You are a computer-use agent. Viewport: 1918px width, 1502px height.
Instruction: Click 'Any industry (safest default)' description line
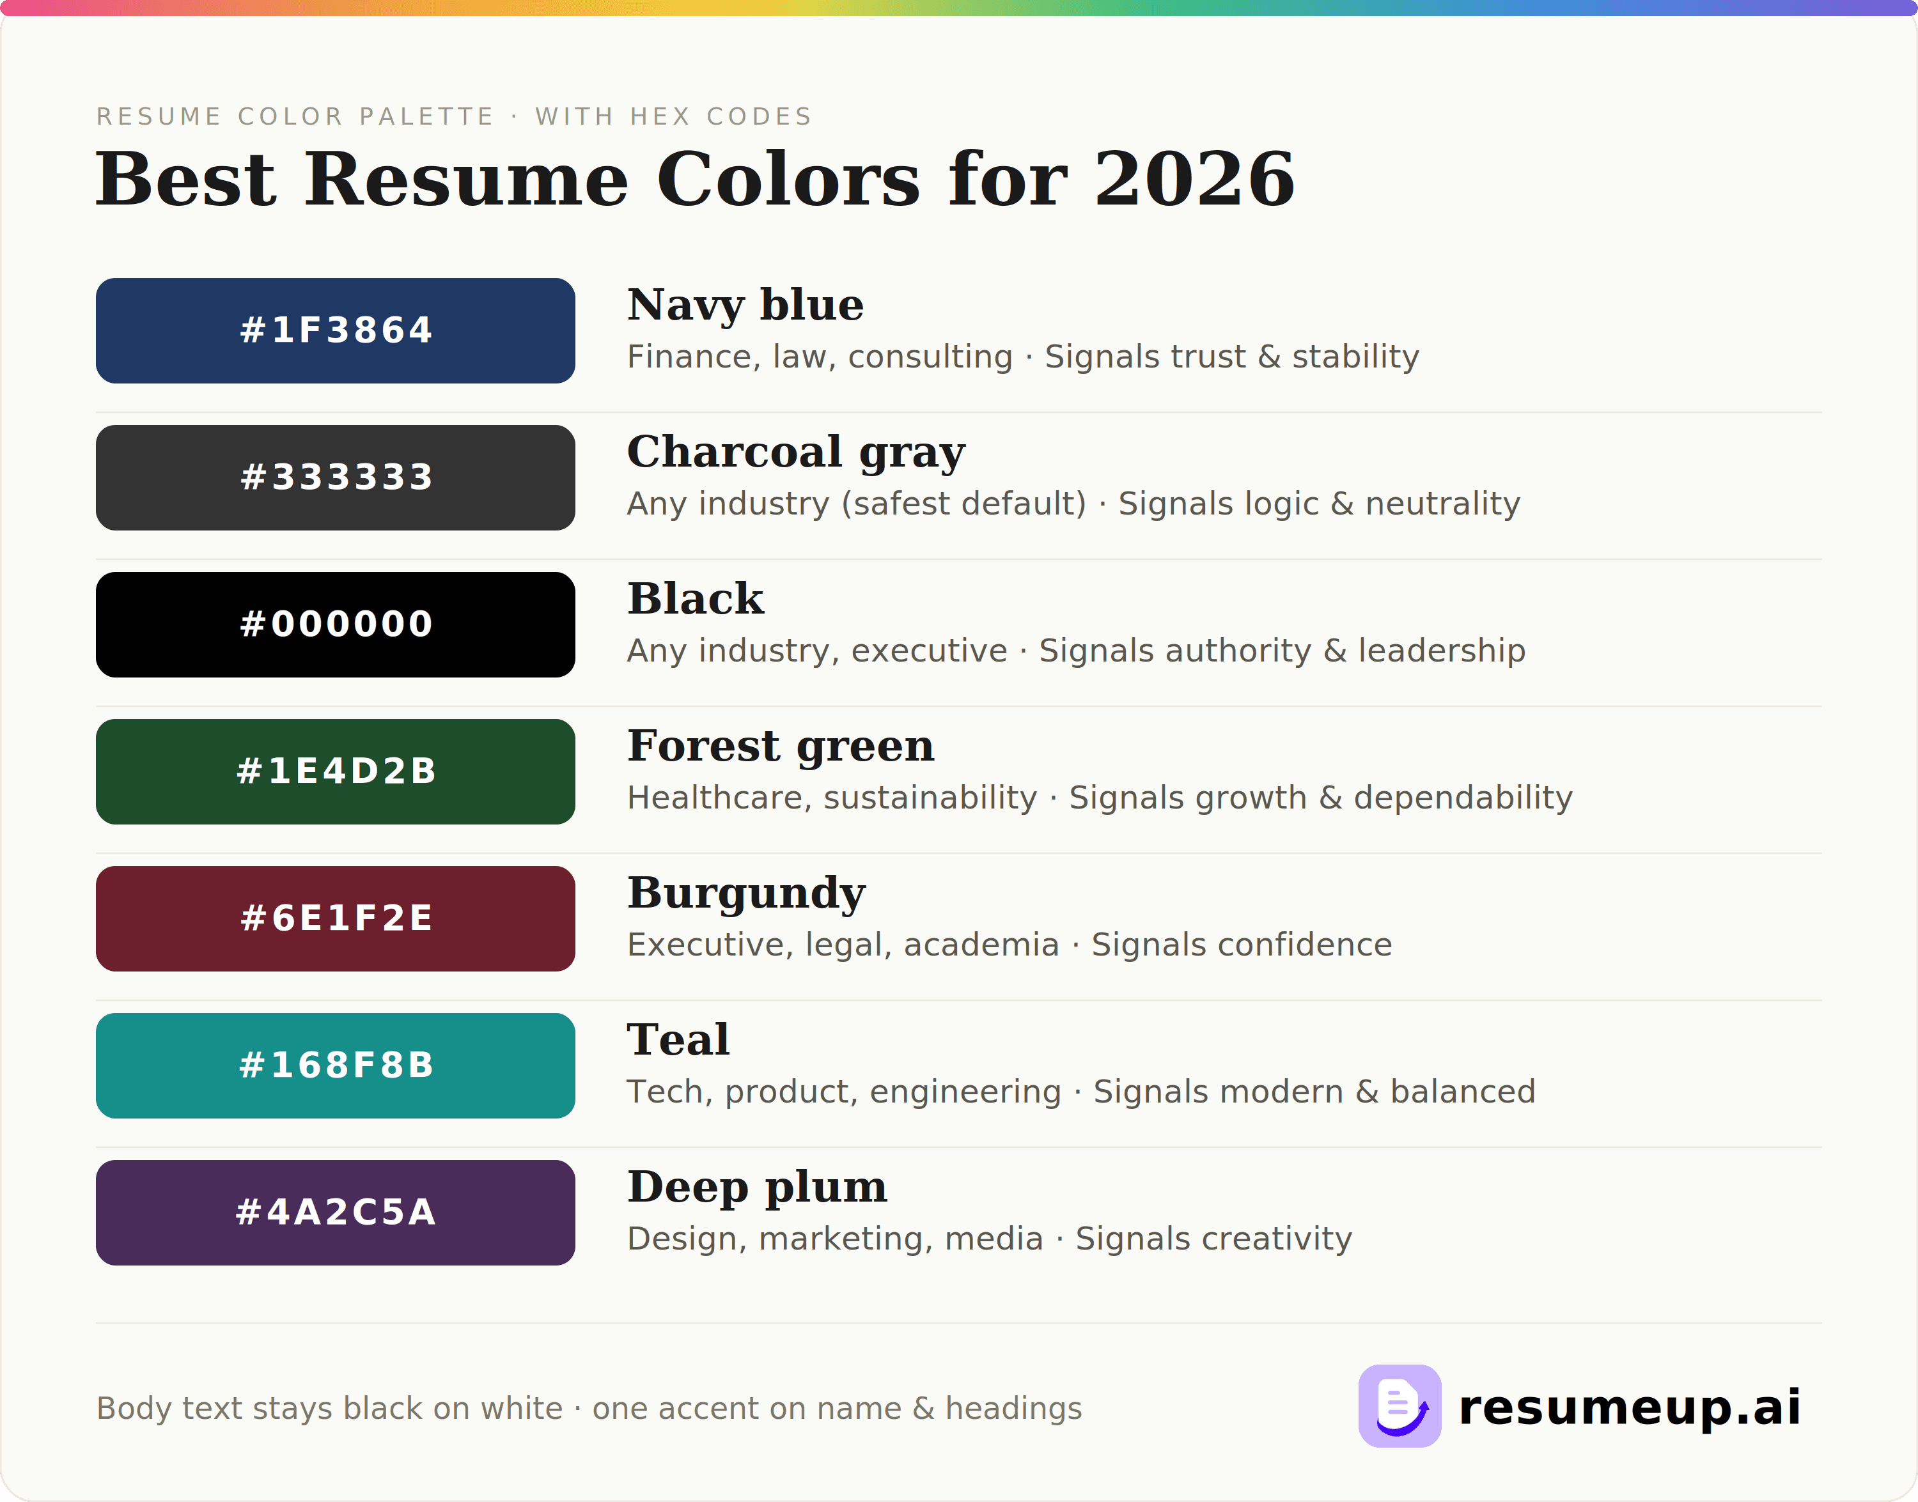click(1074, 504)
